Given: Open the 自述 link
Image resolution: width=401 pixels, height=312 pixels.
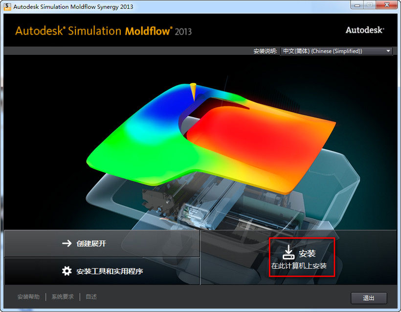Looking at the screenshot, I should coord(91,297).
